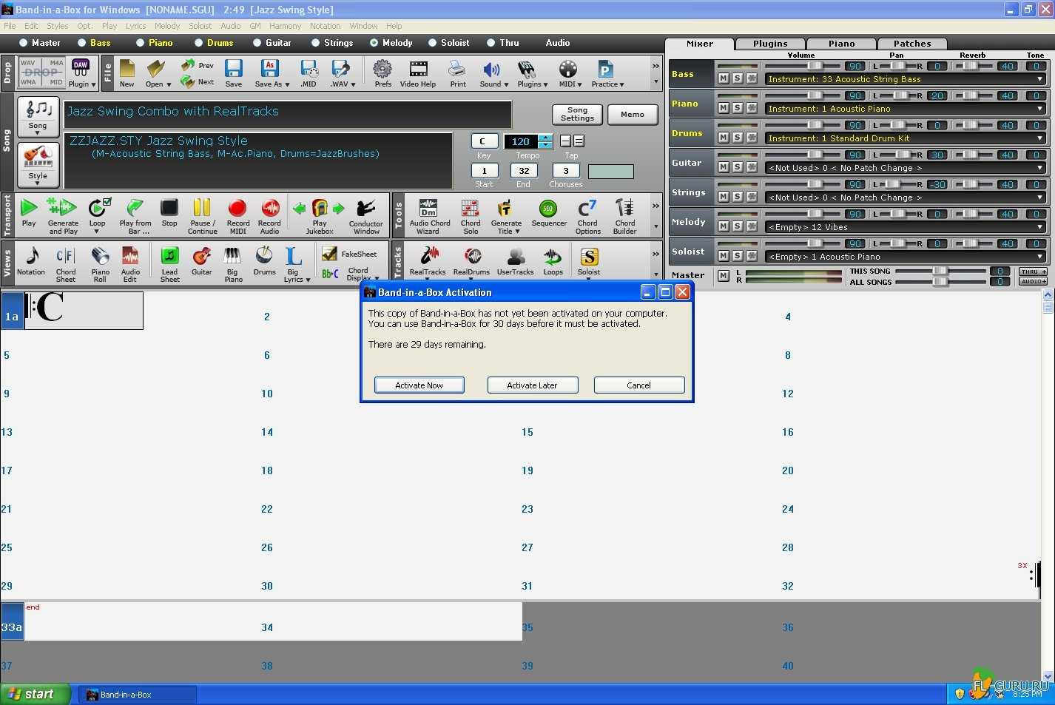Select the Master track radio button
1055x705 pixels.
tap(24, 43)
